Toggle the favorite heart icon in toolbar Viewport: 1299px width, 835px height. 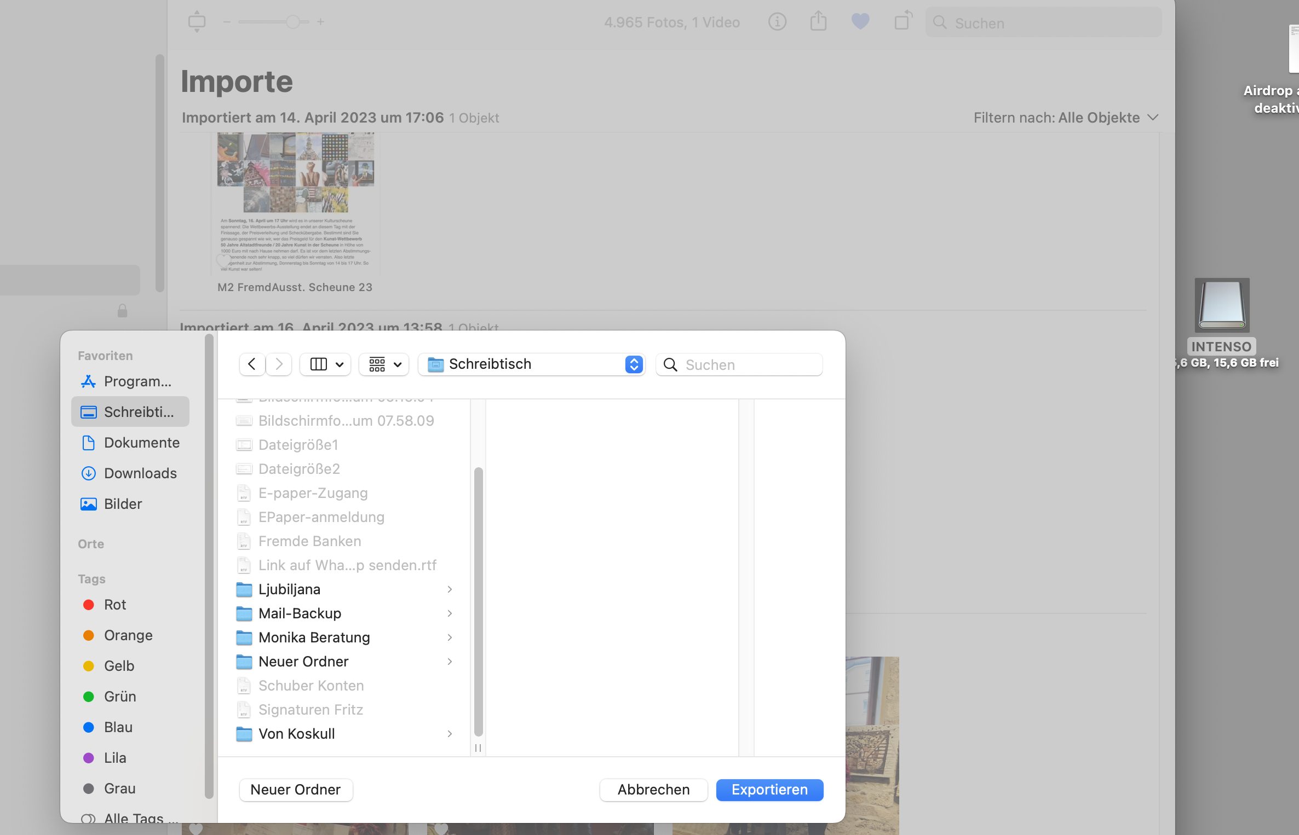tap(860, 22)
